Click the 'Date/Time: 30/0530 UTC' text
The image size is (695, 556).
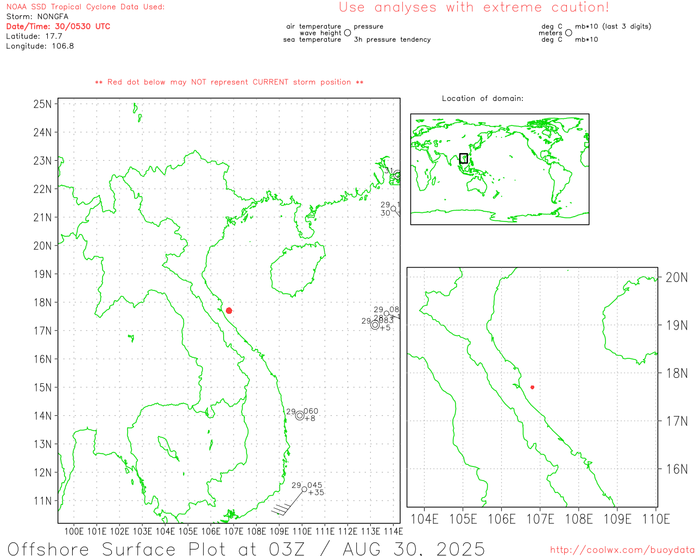pos(58,26)
